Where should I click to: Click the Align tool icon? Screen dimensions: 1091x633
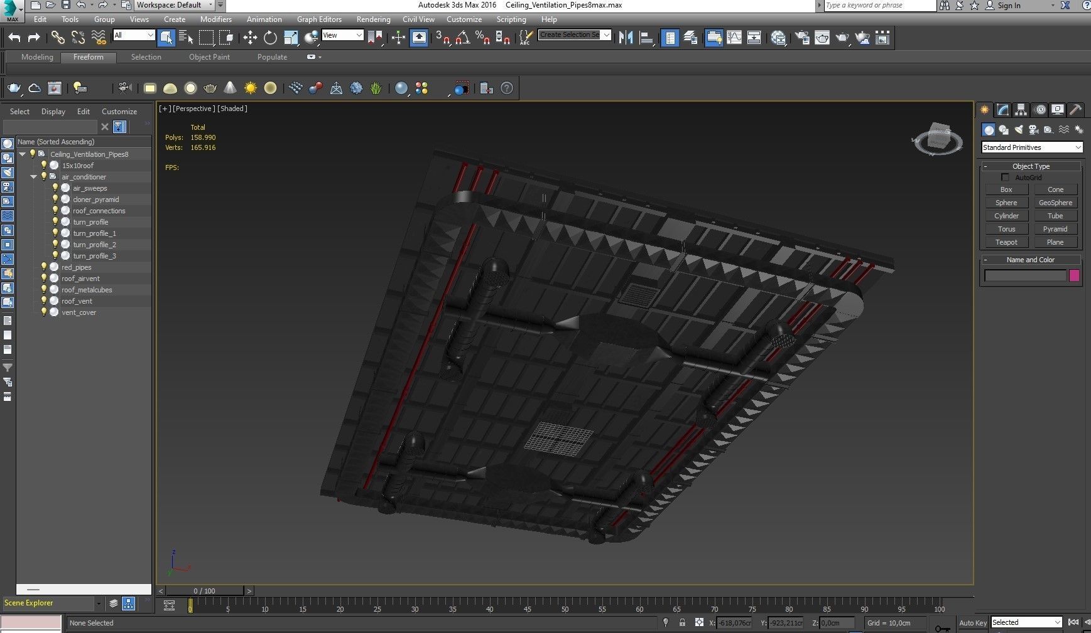[646, 38]
